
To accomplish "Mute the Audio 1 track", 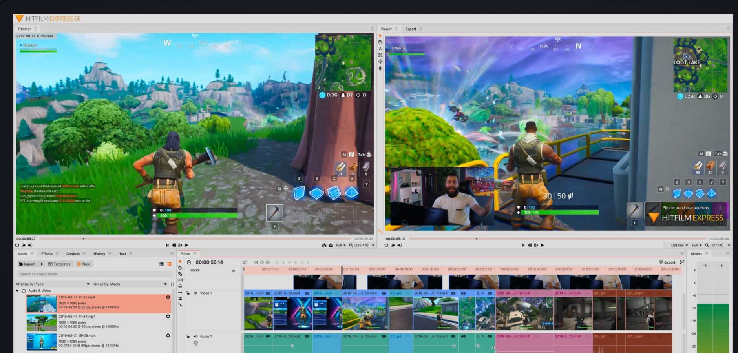I will 195,337.
